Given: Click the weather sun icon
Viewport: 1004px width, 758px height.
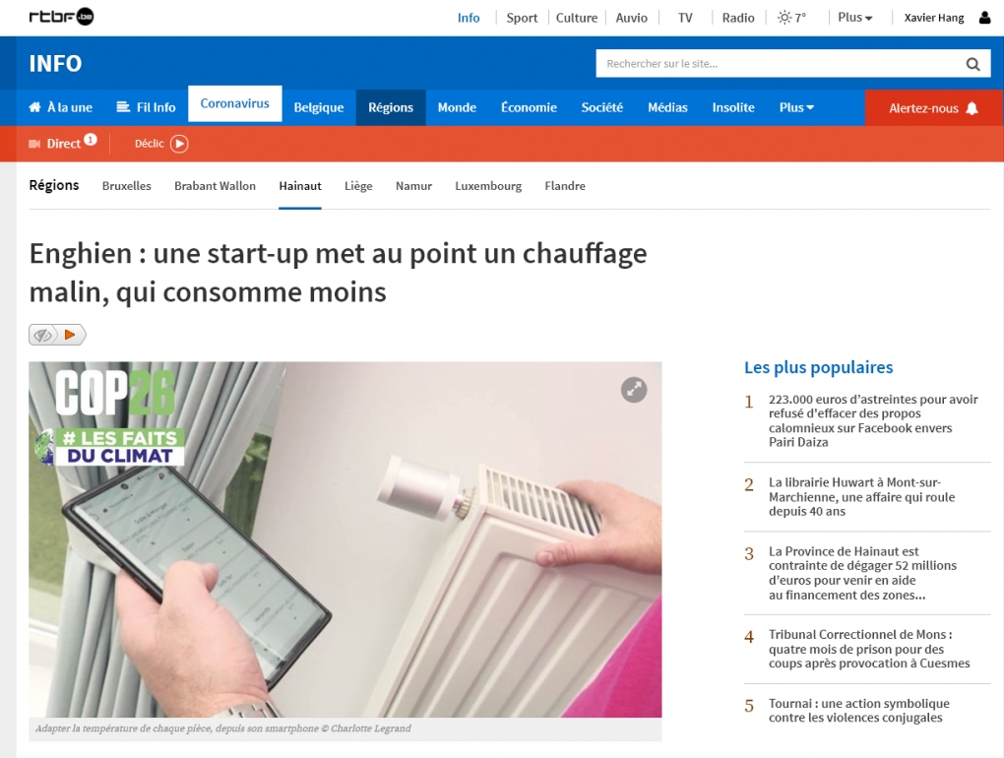Looking at the screenshot, I should [x=784, y=18].
